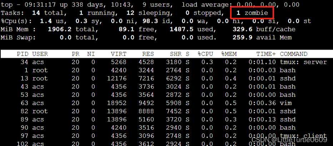333x146 pixels.
Task: Click the RES value 8888
Action: pyautogui.click(x=146, y=111)
